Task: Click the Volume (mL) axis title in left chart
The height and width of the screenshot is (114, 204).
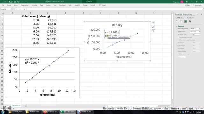Action: 47,95
